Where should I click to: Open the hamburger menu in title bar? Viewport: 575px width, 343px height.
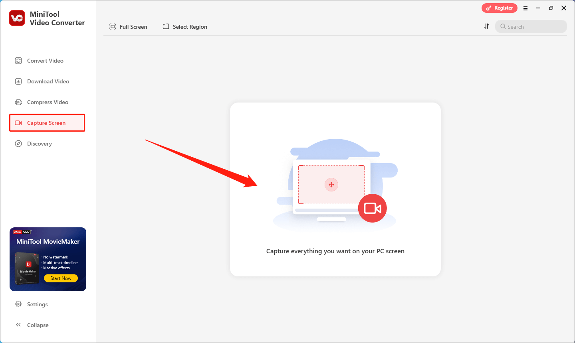click(525, 8)
